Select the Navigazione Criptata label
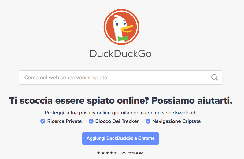244x159 pixels. [176, 121]
